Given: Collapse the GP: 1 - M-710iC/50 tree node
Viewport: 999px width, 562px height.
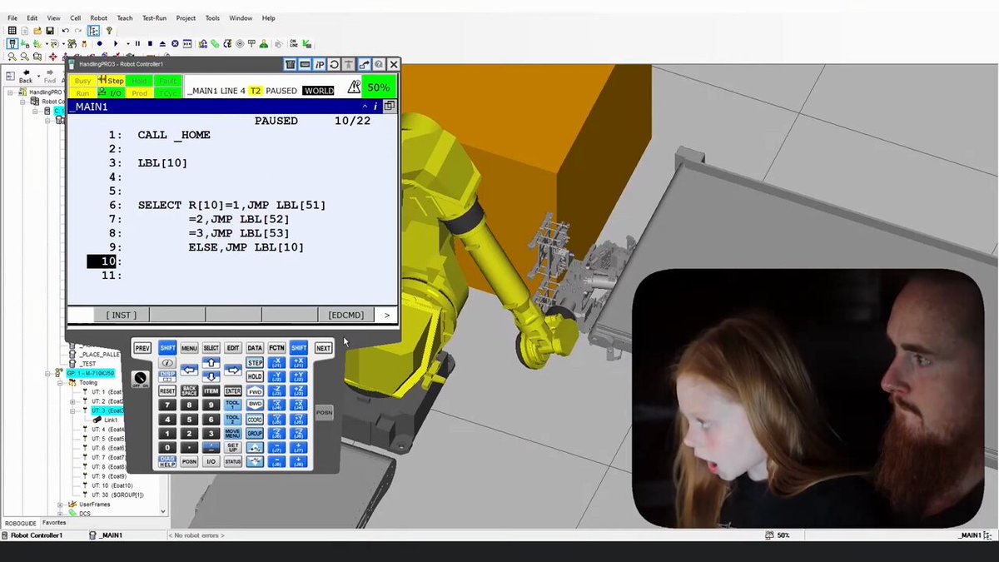Looking at the screenshot, I should point(47,374).
